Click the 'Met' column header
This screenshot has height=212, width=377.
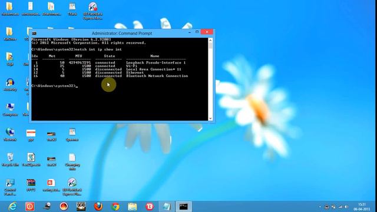[52, 56]
